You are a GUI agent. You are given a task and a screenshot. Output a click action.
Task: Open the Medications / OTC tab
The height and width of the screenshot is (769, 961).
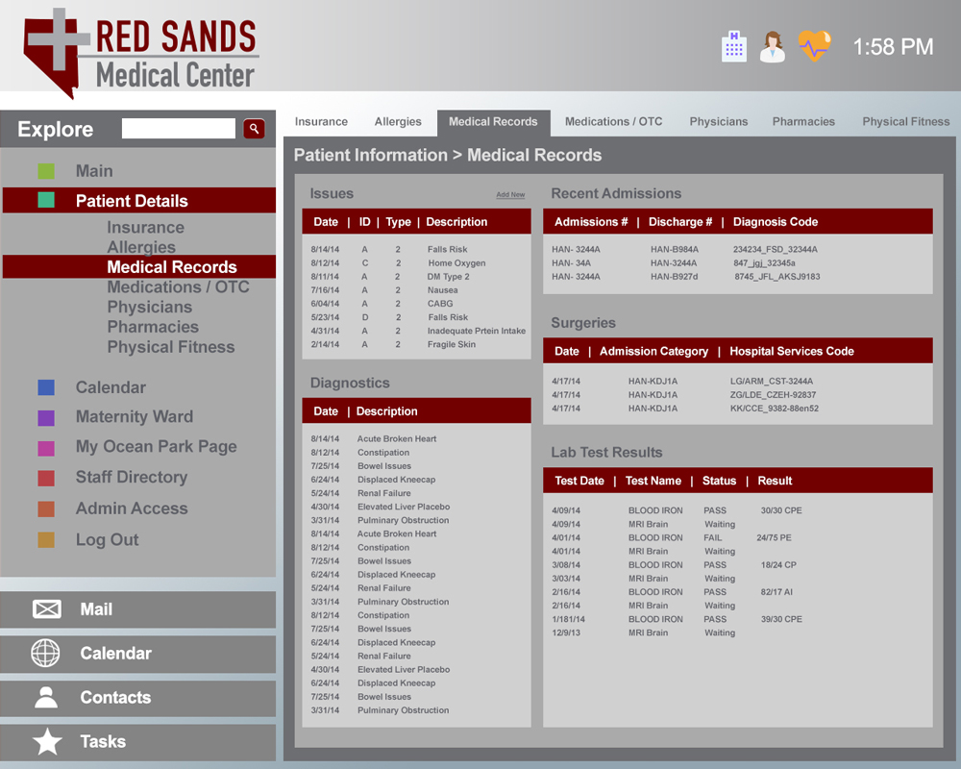pyautogui.click(x=613, y=122)
